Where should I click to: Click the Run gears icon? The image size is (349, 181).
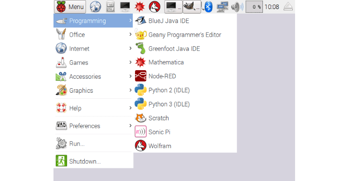point(61,143)
